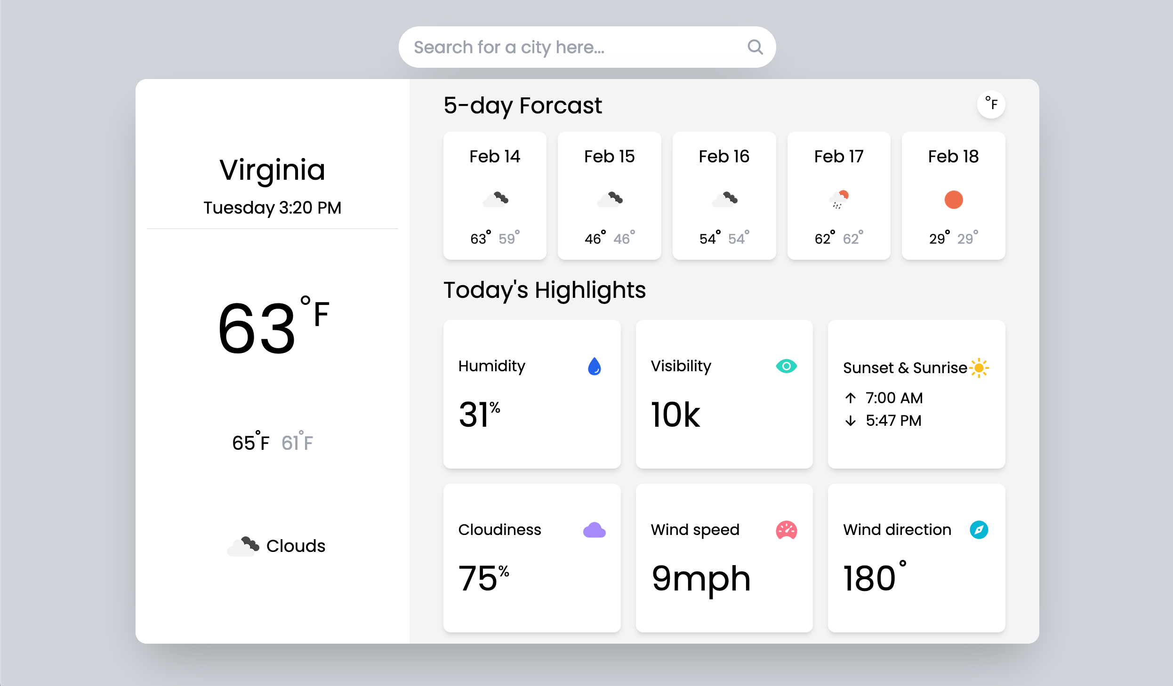Click the search magnifier icon
Screen dimensions: 1173x686
[x=755, y=47]
